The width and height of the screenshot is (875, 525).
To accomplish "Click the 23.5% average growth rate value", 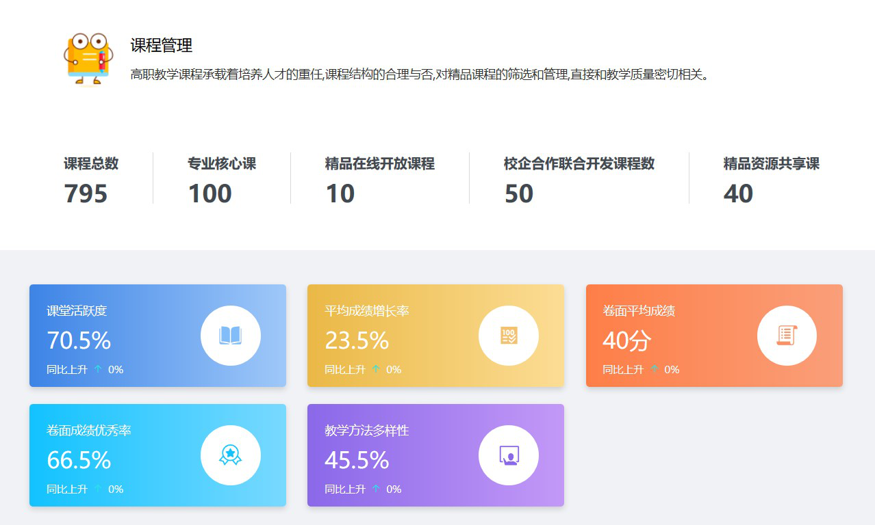I will click(x=357, y=340).
